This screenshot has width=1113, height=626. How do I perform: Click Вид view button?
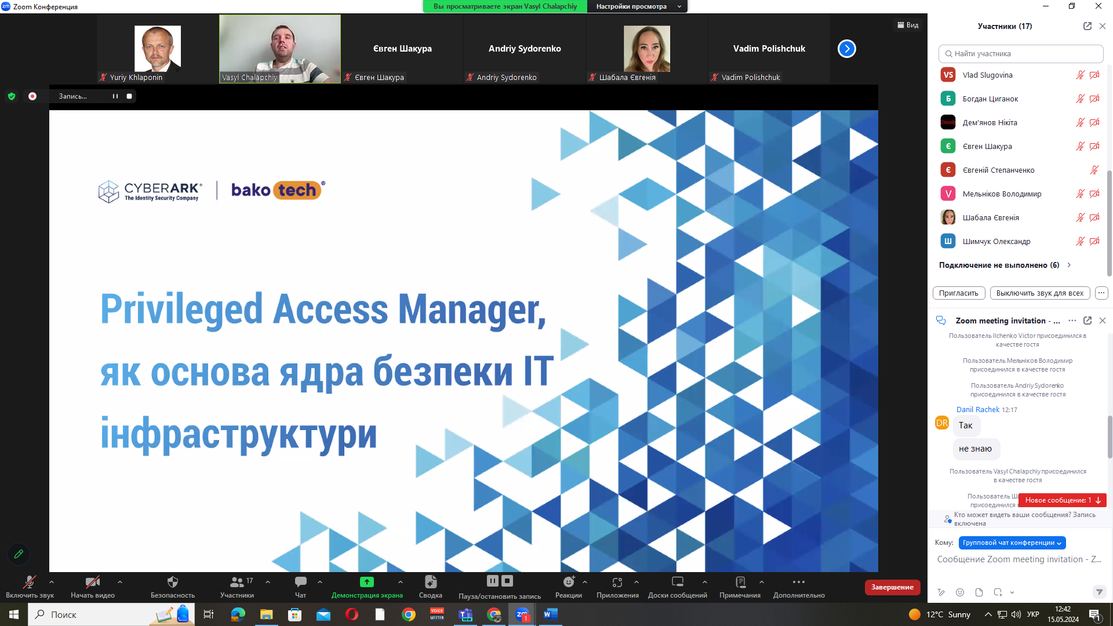[908, 25]
